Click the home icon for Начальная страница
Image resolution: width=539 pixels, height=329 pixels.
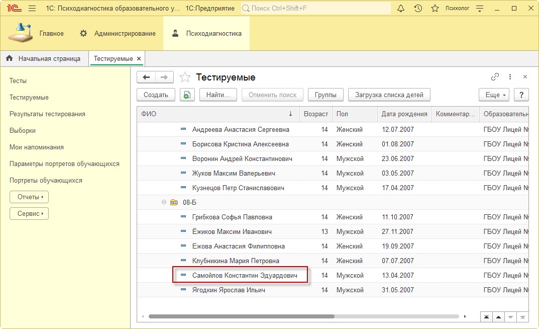tap(9, 58)
